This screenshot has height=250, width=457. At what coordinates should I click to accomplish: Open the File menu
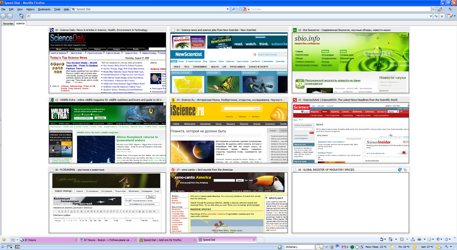3,9
